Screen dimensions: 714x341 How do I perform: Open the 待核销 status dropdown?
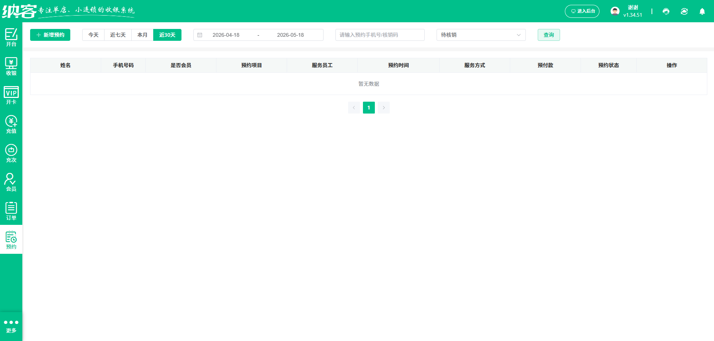point(481,35)
